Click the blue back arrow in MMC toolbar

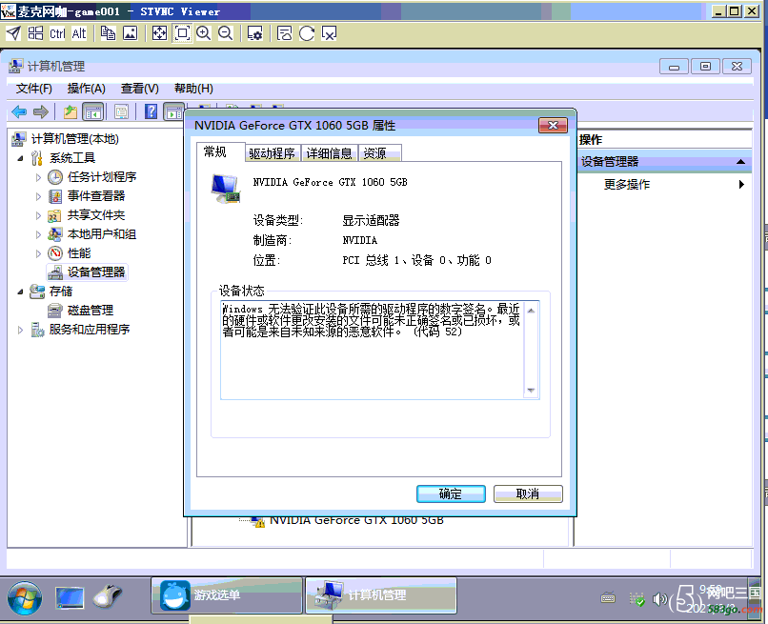[x=19, y=112]
